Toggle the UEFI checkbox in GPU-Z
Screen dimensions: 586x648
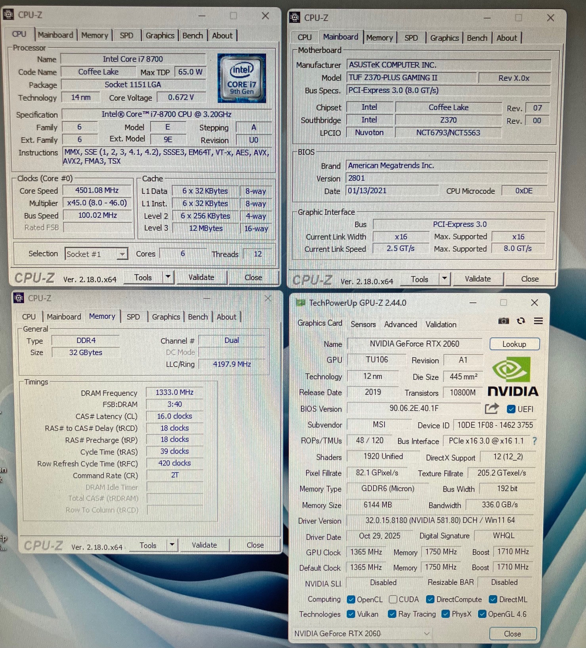coord(511,409)
